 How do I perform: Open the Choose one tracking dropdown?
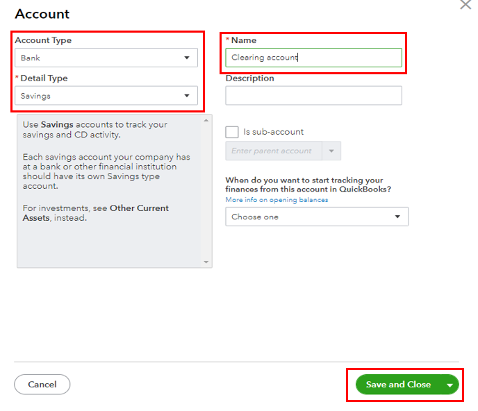(x=316, y=217)
